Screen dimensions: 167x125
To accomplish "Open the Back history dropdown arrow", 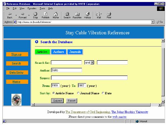I will 16,15.
